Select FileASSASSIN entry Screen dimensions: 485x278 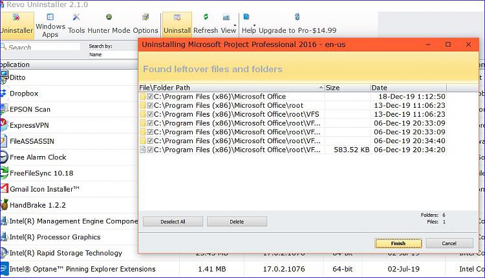pyautogui.click(x=69, y=141)
